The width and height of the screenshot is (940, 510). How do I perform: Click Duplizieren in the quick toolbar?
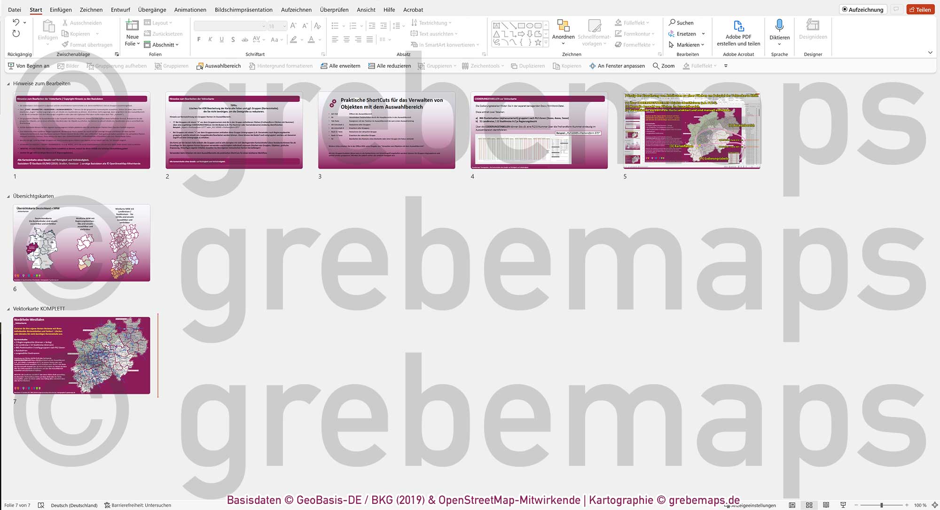[527, 66]
